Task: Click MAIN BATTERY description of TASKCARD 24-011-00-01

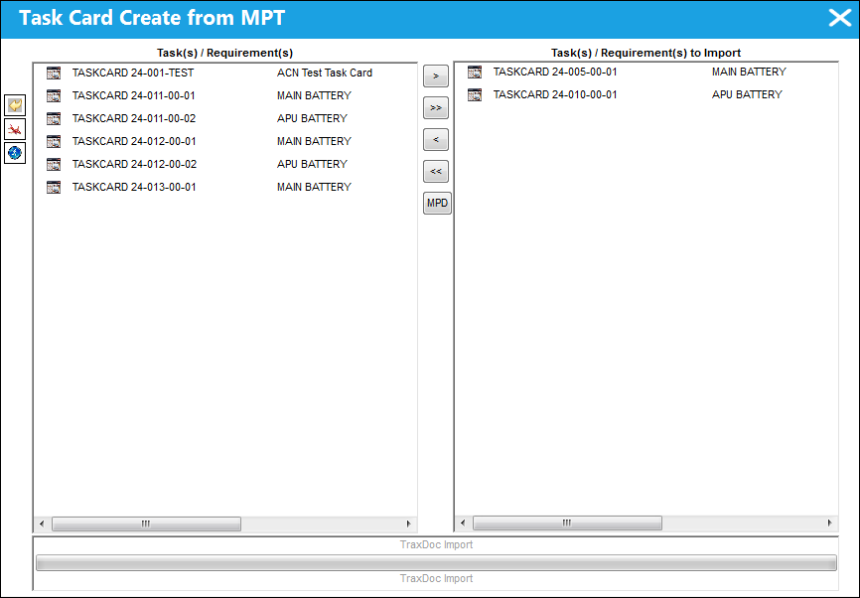Action: (x=314, y=96)
